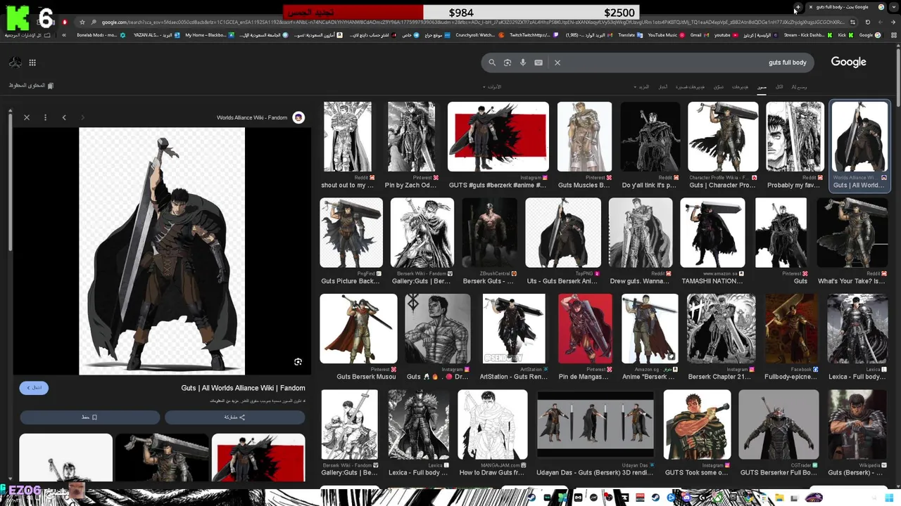
Task: Click the Save button in preview
Action: (90, 417)
